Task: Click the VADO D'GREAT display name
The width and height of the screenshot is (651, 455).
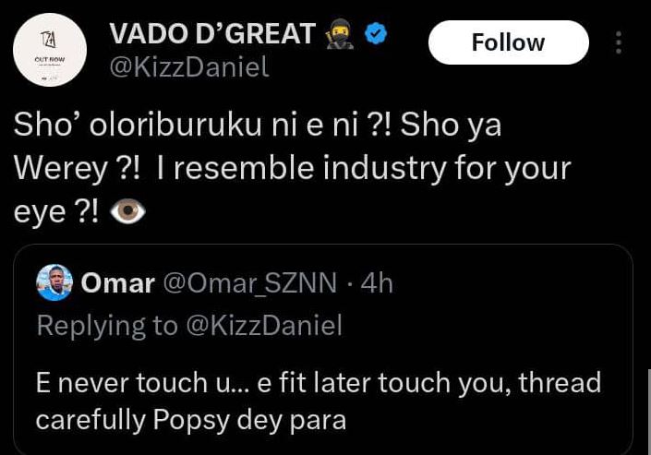Action: click(x=211, y=34)
